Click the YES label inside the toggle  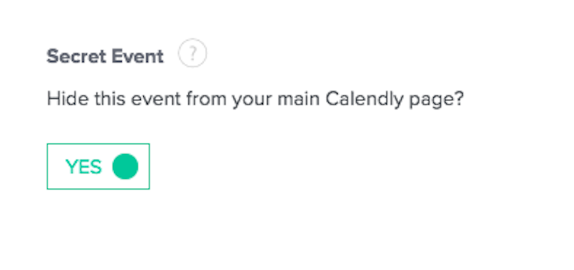pos(83,167)
